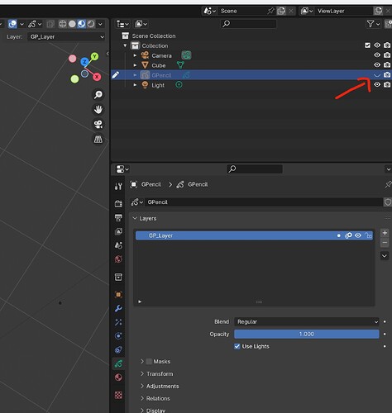
Task: Toggle GP_Layer lock icon
Action: point(368,235)
